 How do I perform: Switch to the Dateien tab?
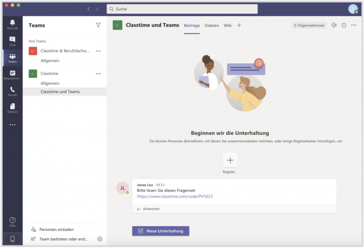212,25
